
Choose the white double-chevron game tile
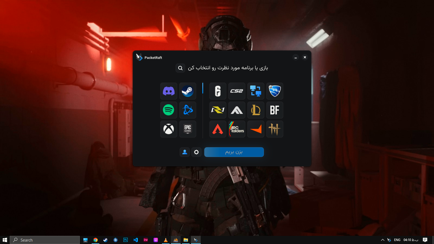click(x=237, y=110)
